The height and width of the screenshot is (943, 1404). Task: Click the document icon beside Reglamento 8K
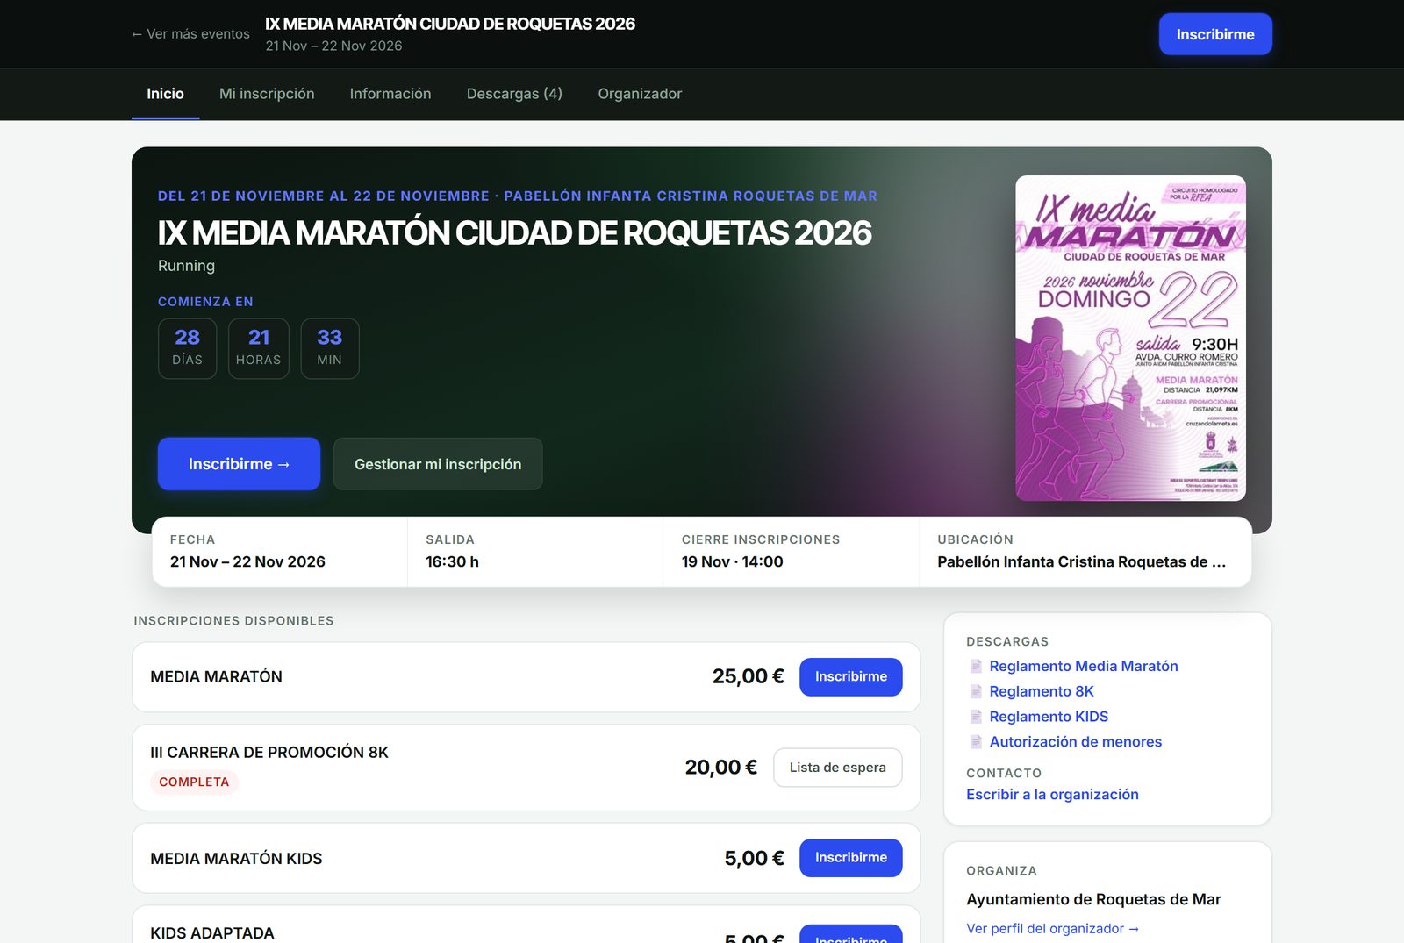point(976,692)
